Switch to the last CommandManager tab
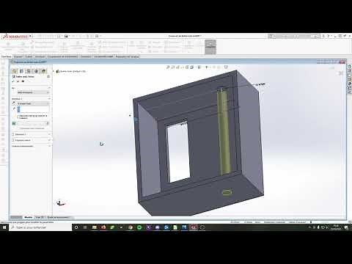 (x=127, y=56)
